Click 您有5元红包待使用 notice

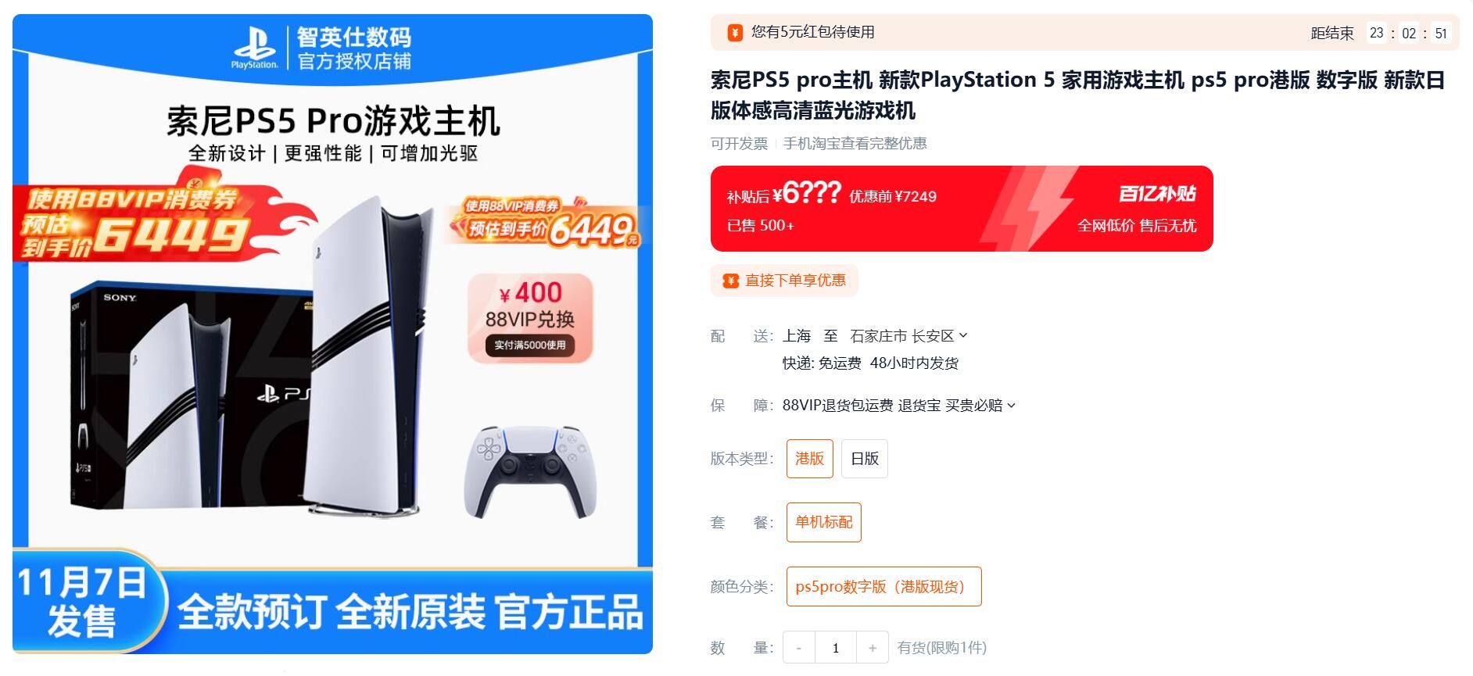coord(813,32)
